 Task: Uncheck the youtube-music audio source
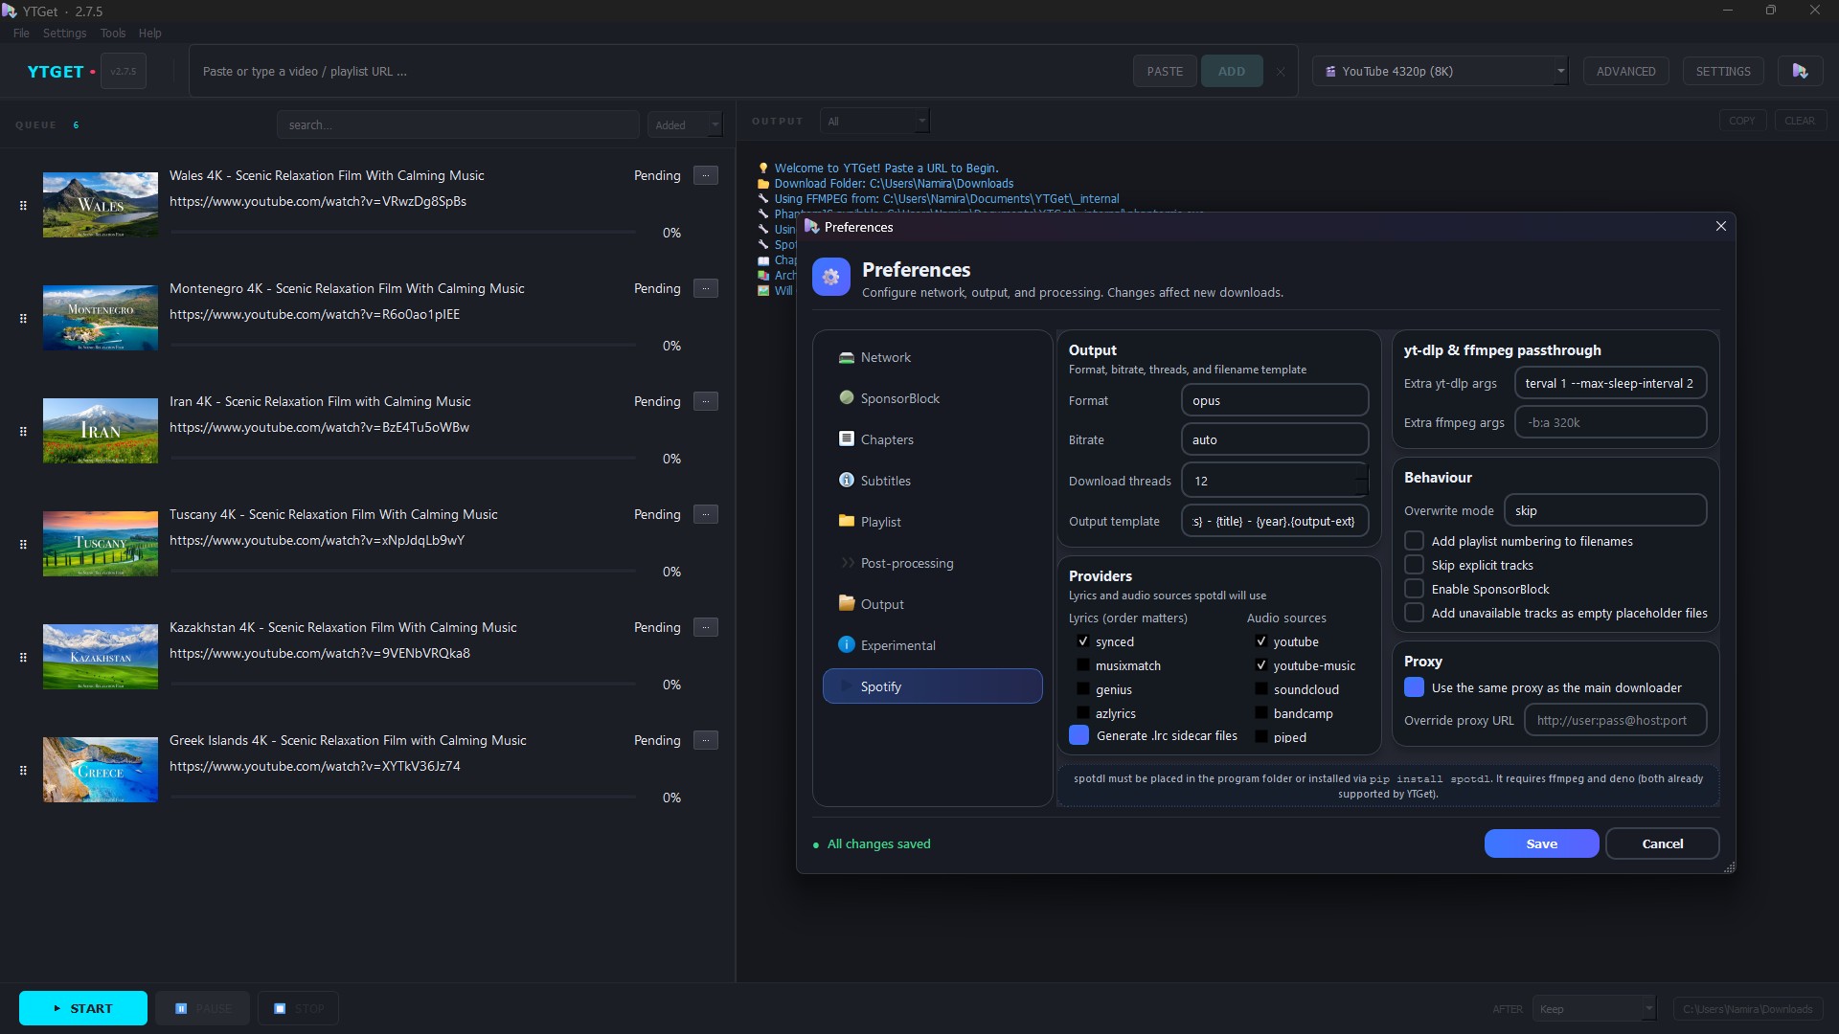coord(1260,665)
